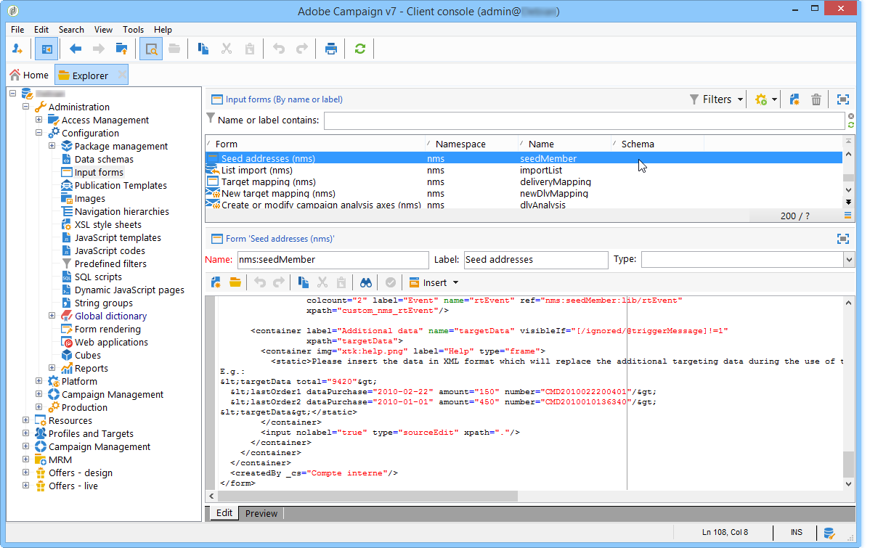The height and width of the screenshot is (548, 878).
Task: Open the Type combo box dropdown
Action: click(x=849, y=260)
